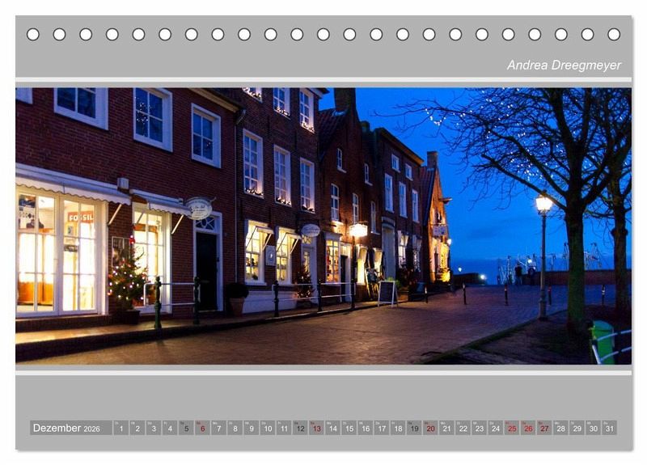The width and height of the screenshot is (647, 465).
Task: Select day 2 in the calendar strip
Action: (137, 428)
